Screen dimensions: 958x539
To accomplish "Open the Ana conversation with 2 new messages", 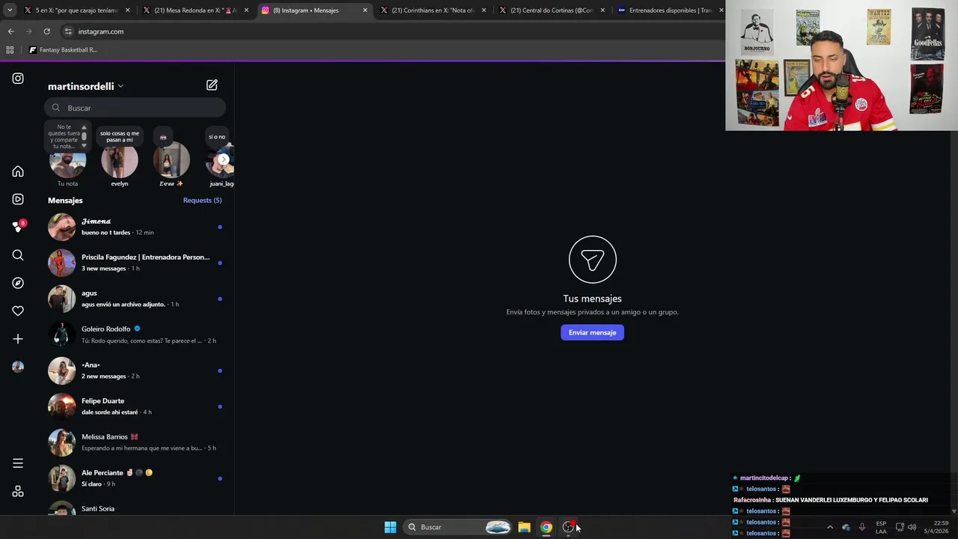I will point(135,371).
